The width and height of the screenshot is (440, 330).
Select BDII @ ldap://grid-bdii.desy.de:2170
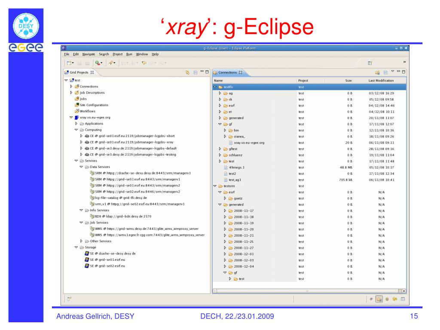tap(121, 217)
